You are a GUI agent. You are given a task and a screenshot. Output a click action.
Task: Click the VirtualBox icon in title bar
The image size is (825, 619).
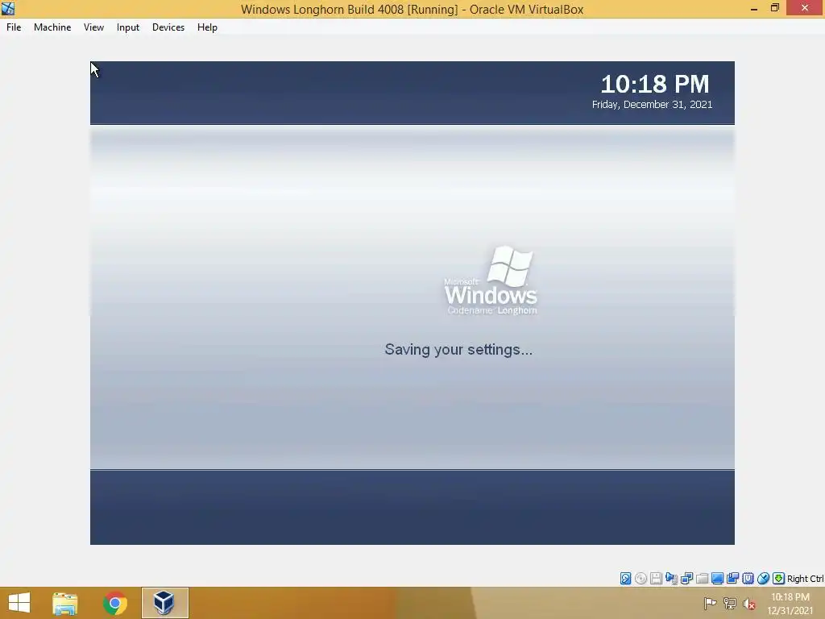click(8, 8)
